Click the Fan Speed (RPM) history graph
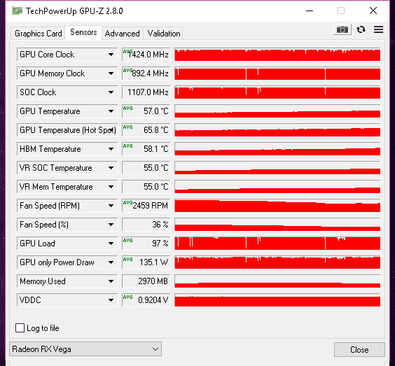Screen dimensions: 395x366 [277, 206]
